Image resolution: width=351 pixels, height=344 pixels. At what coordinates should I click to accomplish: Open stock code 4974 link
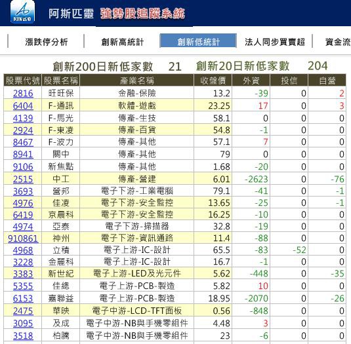coord(23,227)
